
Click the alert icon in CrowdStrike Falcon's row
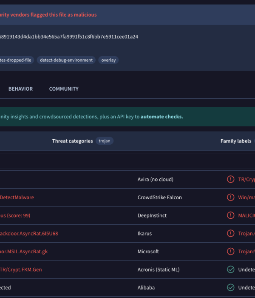pos(231,197)
